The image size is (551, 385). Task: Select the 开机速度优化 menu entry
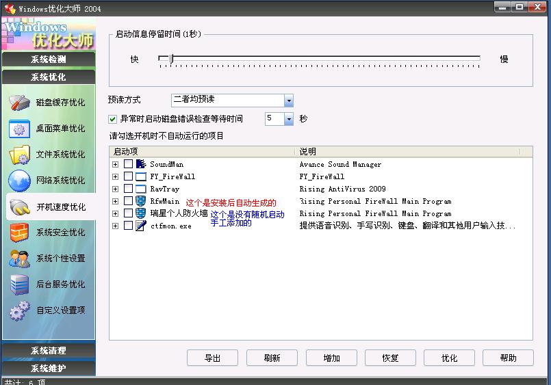click(x=51, y=207)
